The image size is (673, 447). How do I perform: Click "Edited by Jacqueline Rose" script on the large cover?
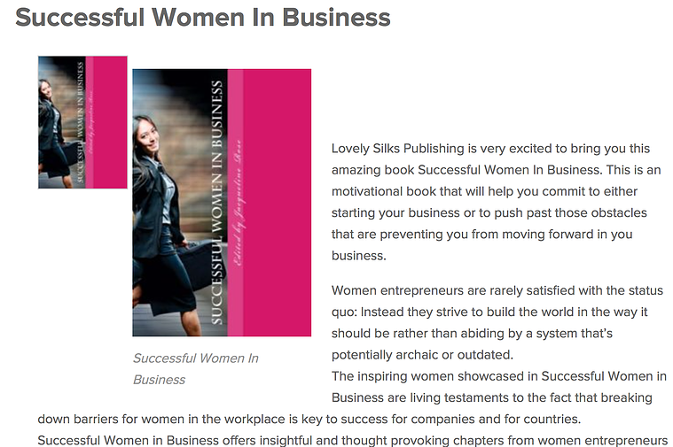[x=239, y=203]
